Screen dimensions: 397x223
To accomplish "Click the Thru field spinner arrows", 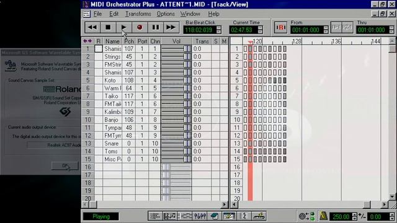I will point(391,30).
